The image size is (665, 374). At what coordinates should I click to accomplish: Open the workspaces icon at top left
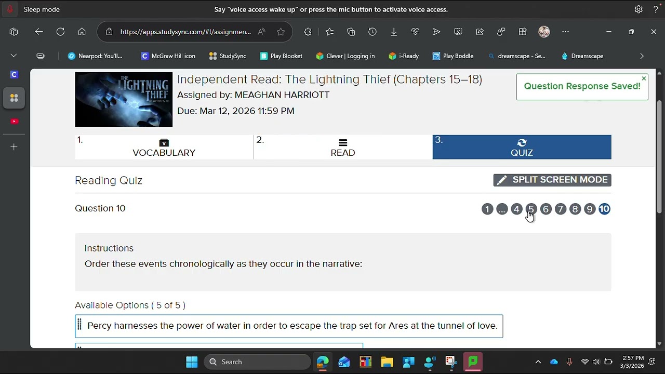[14, 32]
